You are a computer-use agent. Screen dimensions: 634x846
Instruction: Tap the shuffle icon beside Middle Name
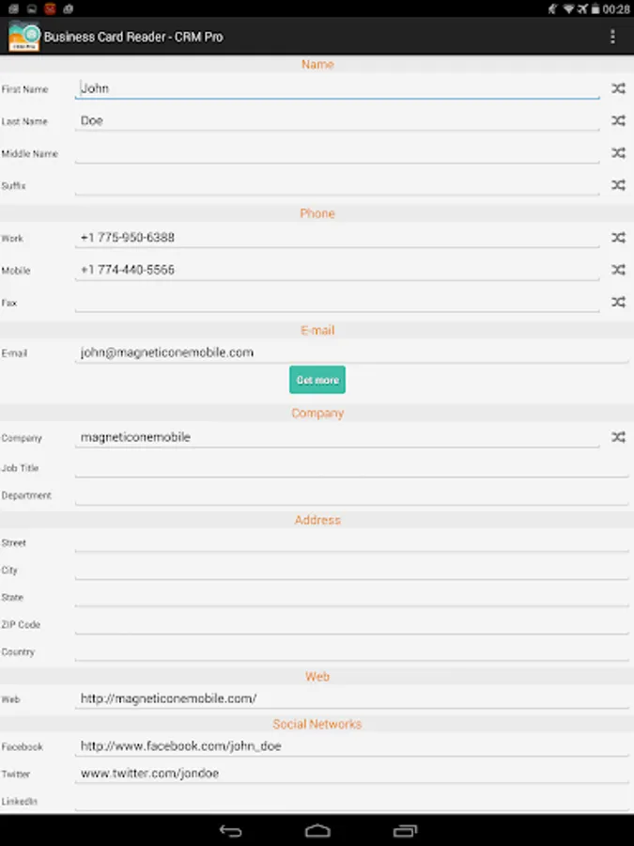point(618,153)
